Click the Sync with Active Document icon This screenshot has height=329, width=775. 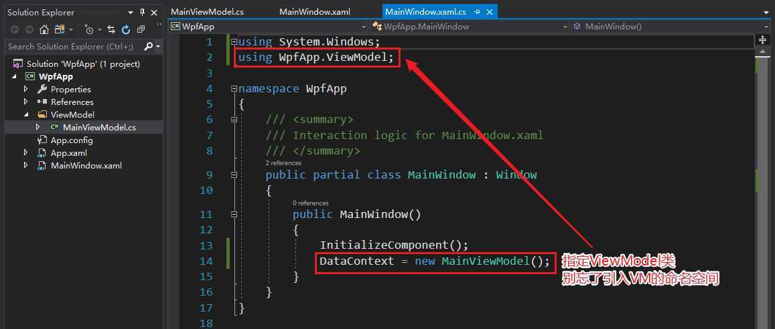point(111,29)
